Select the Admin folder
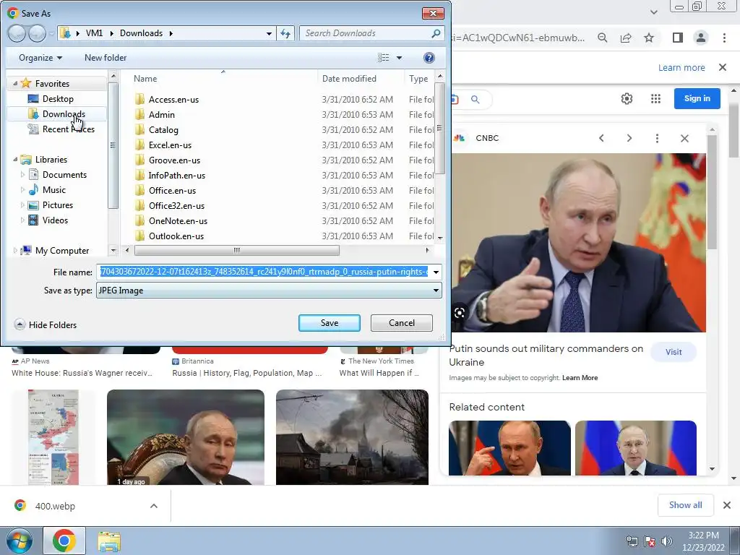740x555 pixels. pos(161,115)
